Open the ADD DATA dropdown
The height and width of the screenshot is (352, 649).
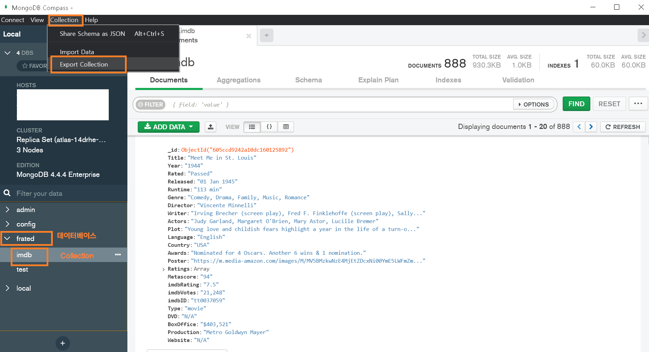168,127
